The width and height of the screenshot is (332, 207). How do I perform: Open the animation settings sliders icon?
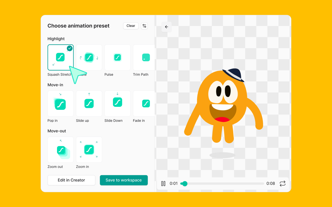(144, 26)
